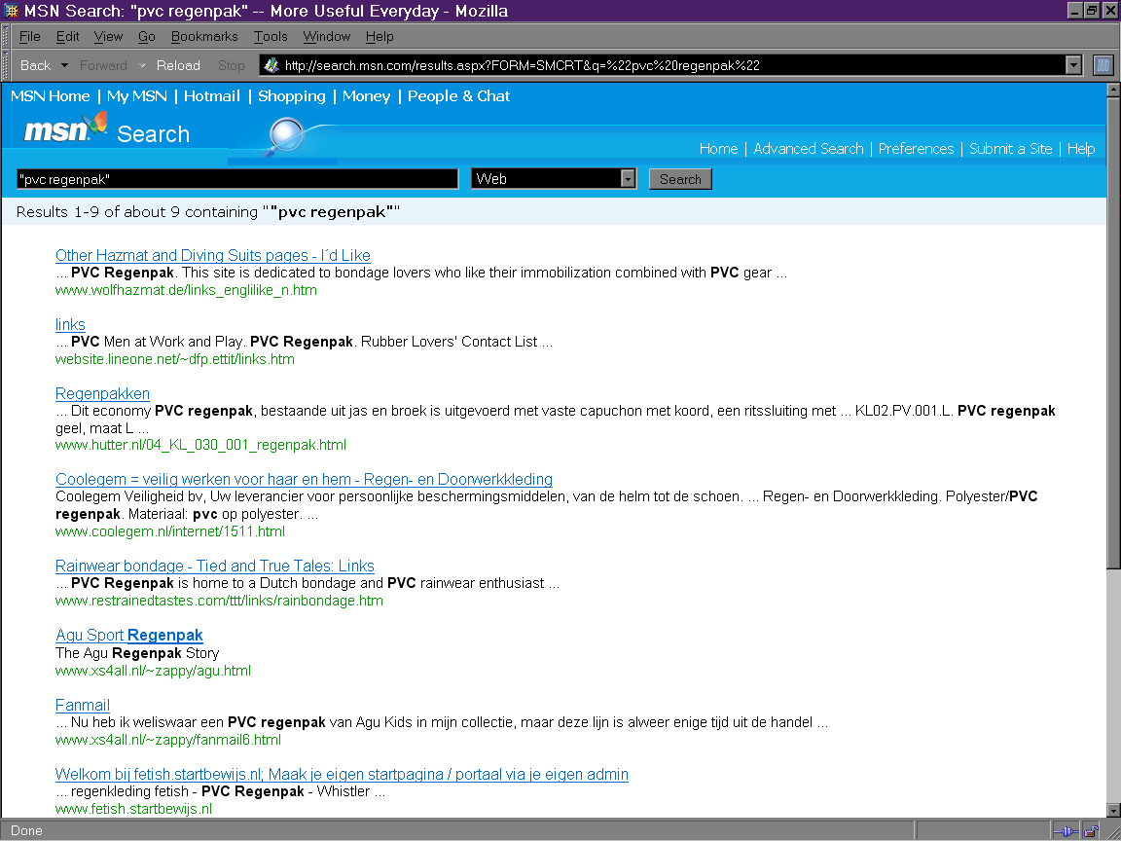Click the padlock security icon in the status bar
The height and width of the screenshot is (841, 1121).
click(x=1091, y=831)
